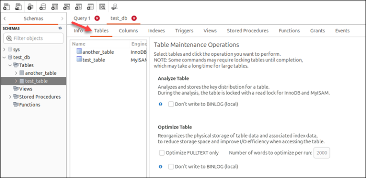Switch to the Tables tab

[x=102, y=31]
